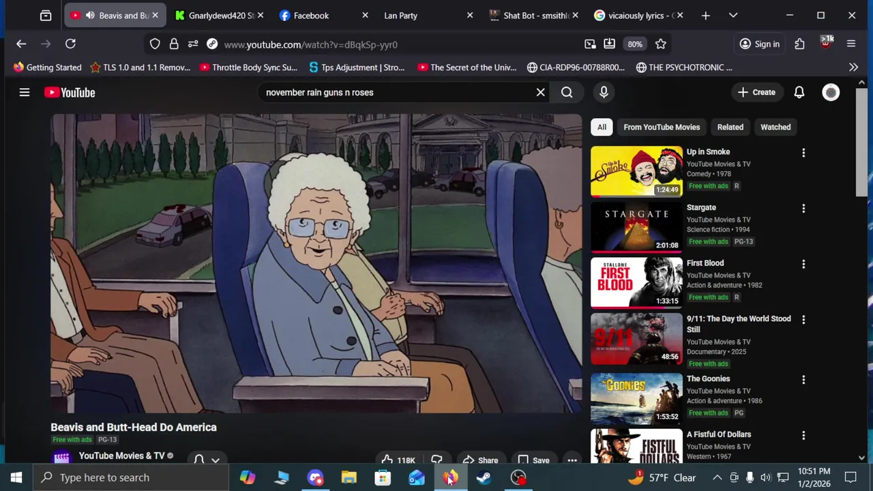Run search with magnifier button
This screenshot has height=491, width=873.
567,92
